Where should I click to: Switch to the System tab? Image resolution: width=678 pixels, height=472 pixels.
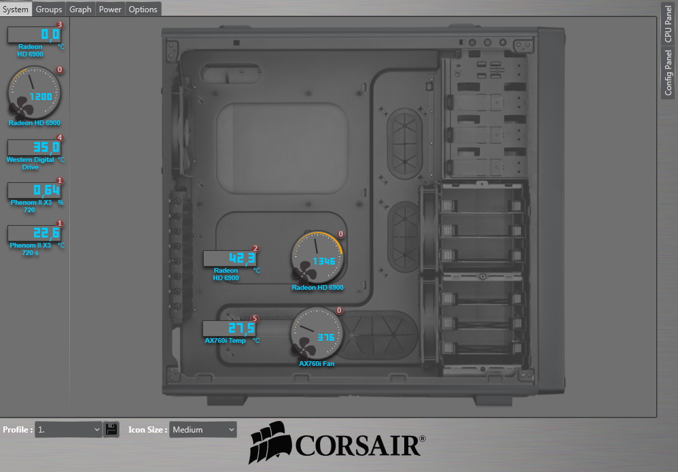[x=16, y=9]
